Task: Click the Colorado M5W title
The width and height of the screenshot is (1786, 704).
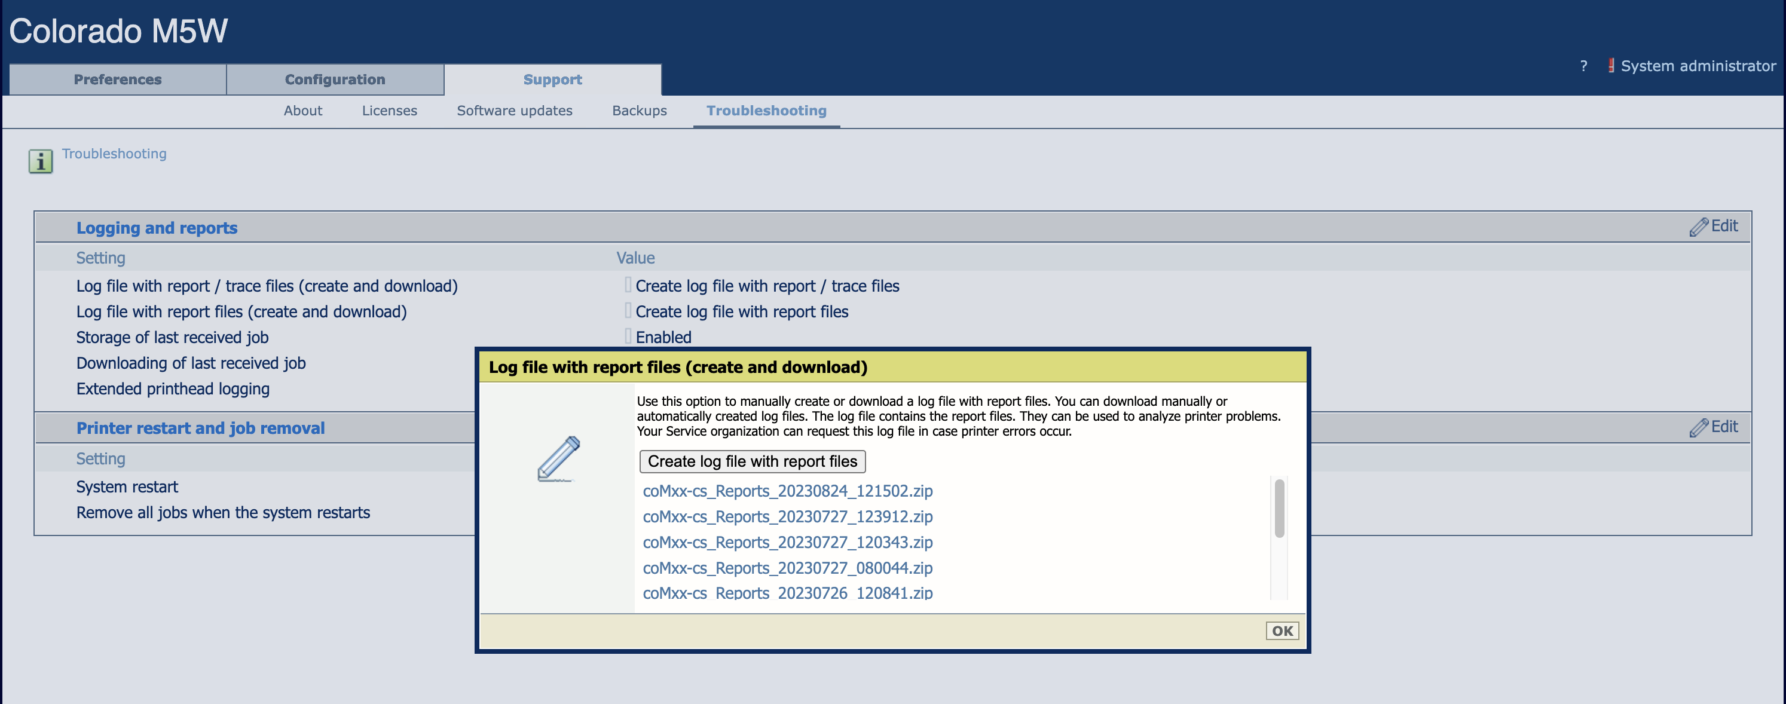Action: pos(118,31)
